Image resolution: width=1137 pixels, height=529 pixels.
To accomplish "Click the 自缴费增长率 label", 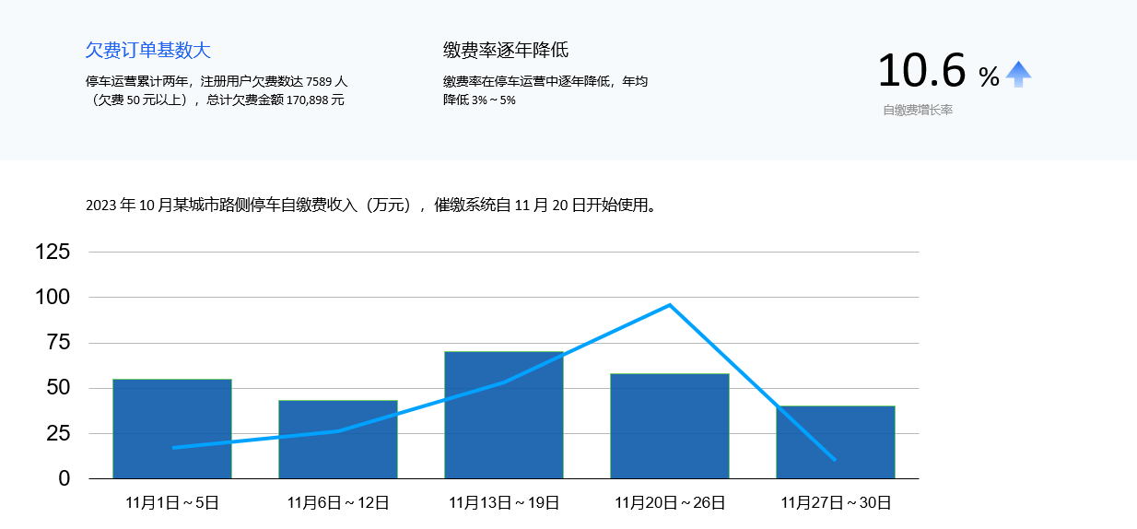I will pos(918,111).
